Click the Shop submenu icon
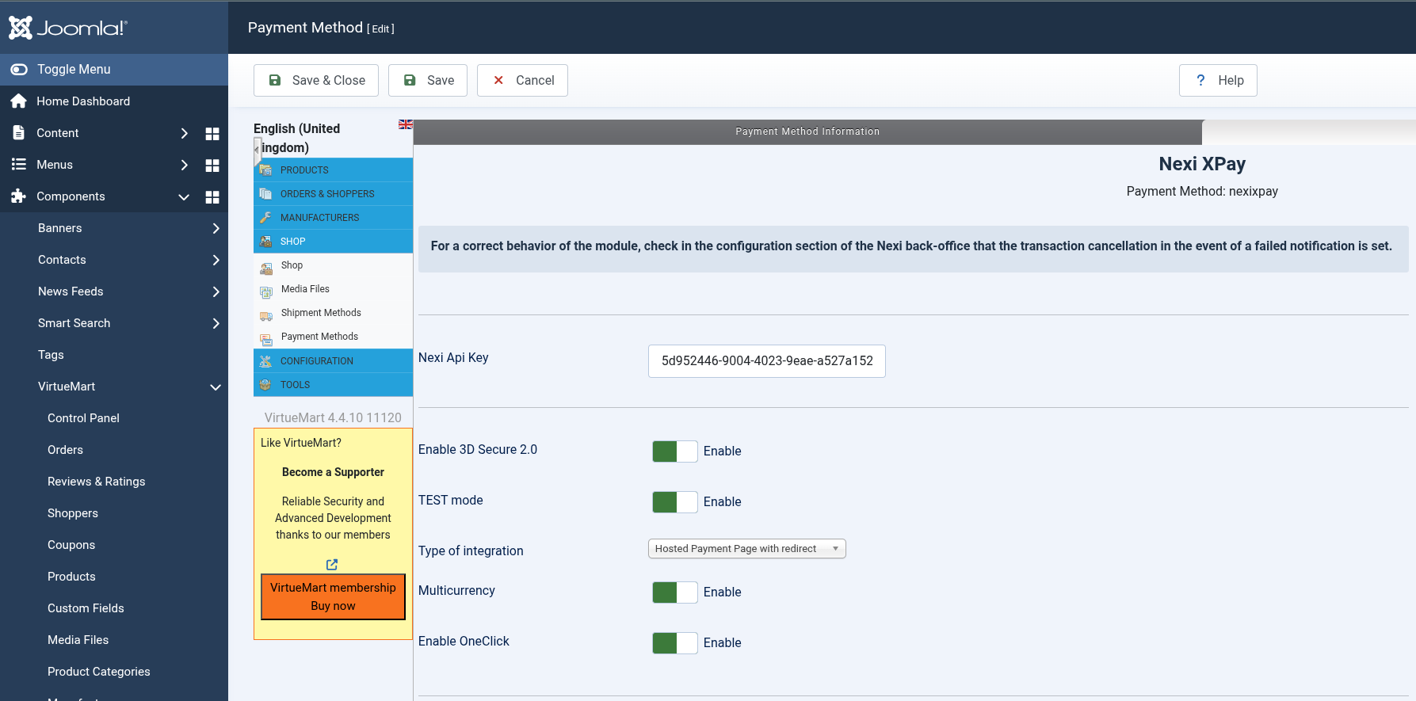The image size is (1416, 701). (x=266, y=269)
